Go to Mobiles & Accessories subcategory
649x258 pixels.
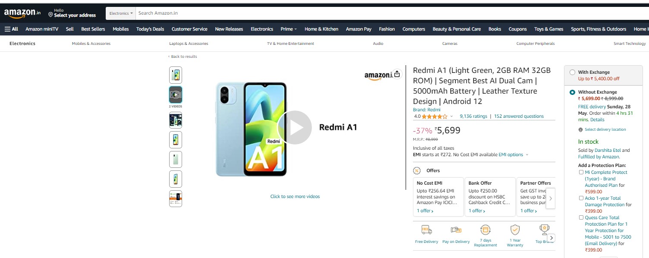[x=91, y=44]
